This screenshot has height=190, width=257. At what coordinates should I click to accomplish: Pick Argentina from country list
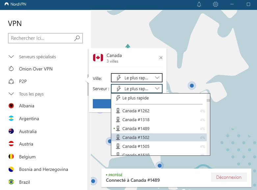tap(29, 119)
